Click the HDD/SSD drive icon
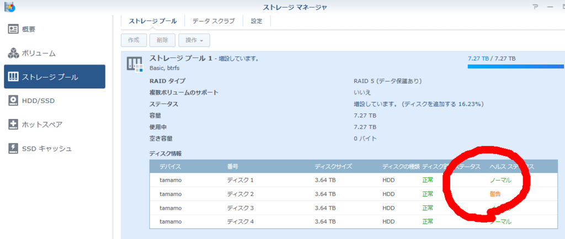Screen dimensions: 565x239 [x=13, y=101]
